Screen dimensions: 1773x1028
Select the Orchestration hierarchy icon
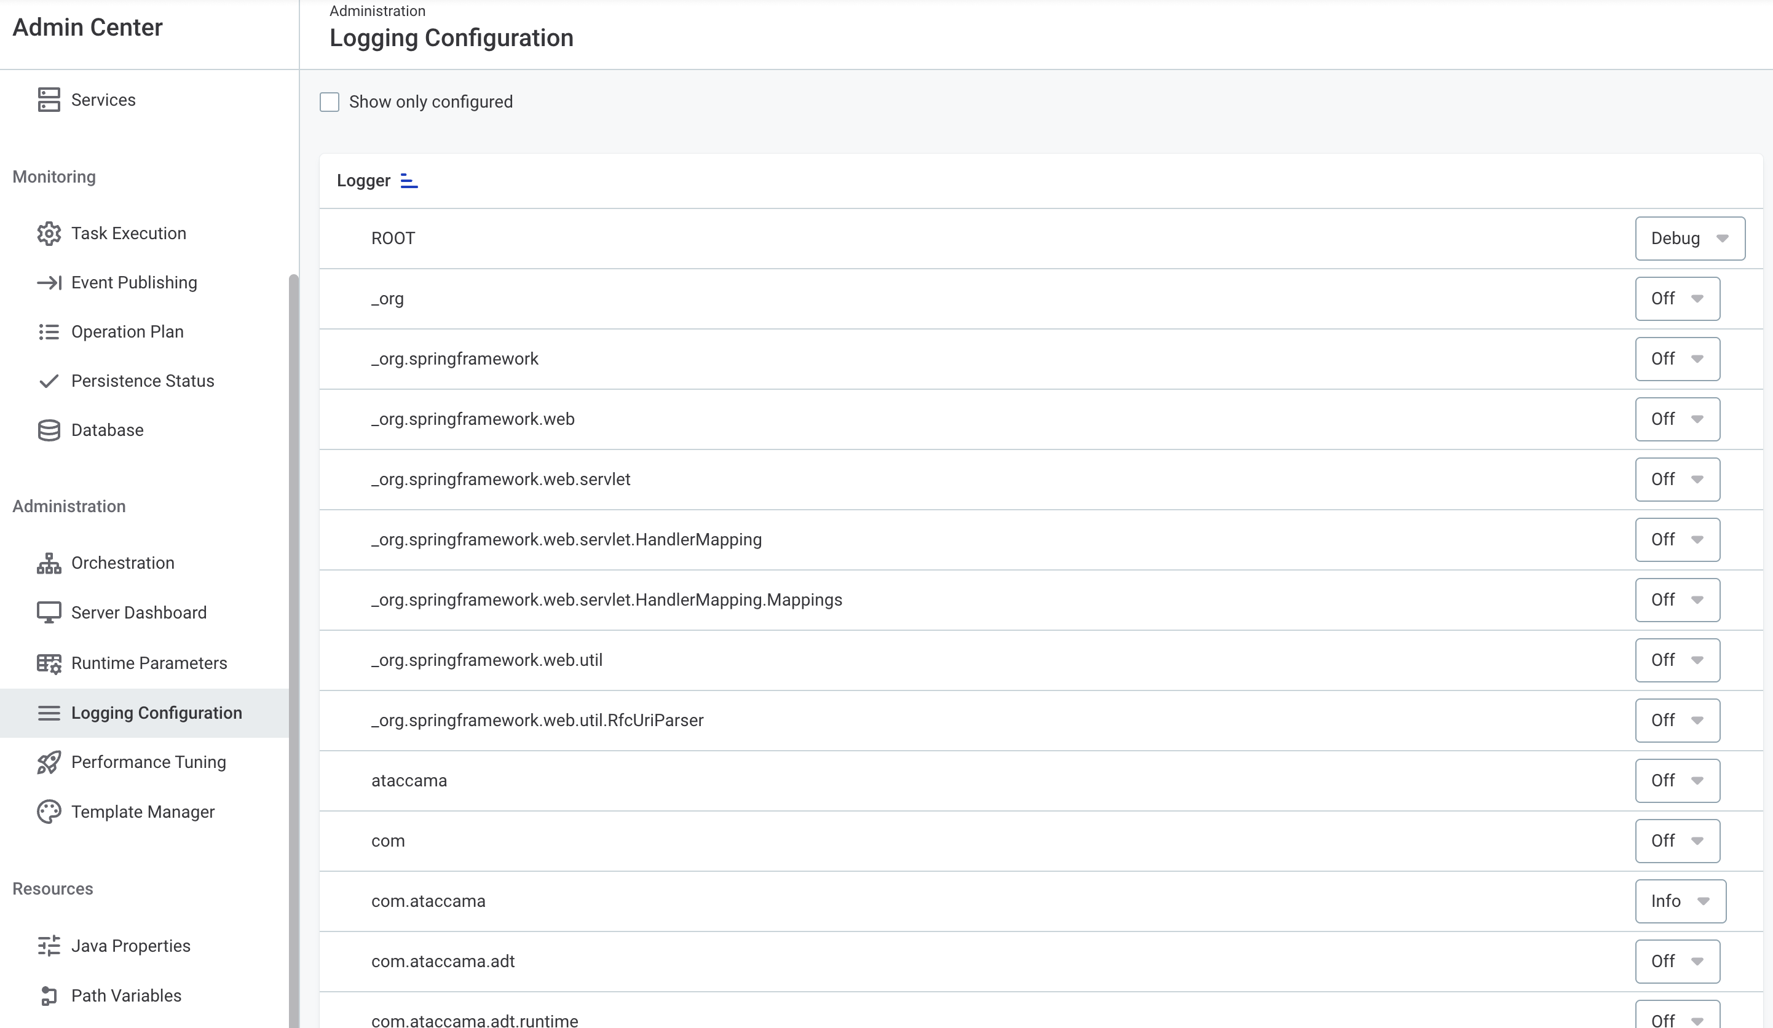point(49,563)
